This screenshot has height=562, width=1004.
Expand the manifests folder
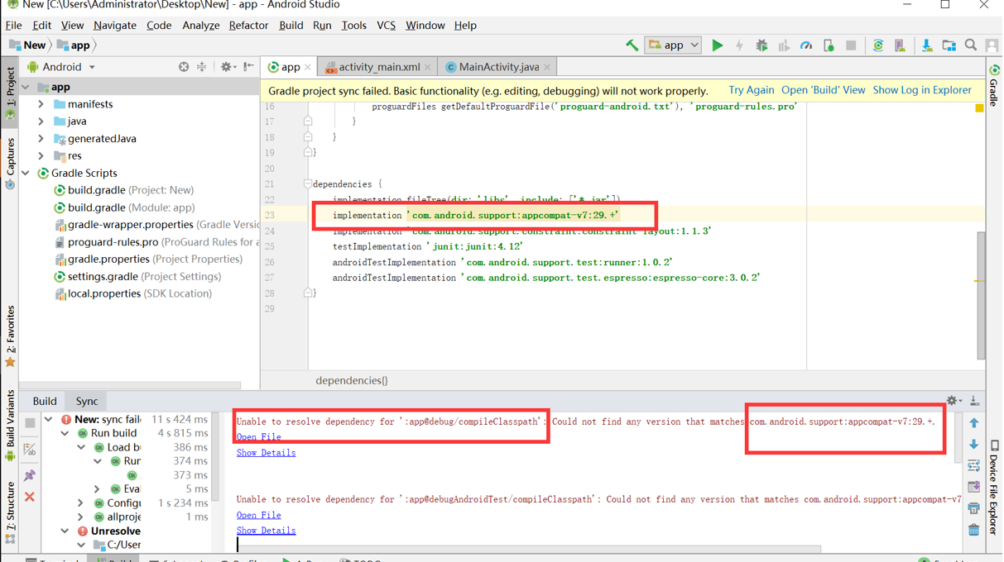41,104
